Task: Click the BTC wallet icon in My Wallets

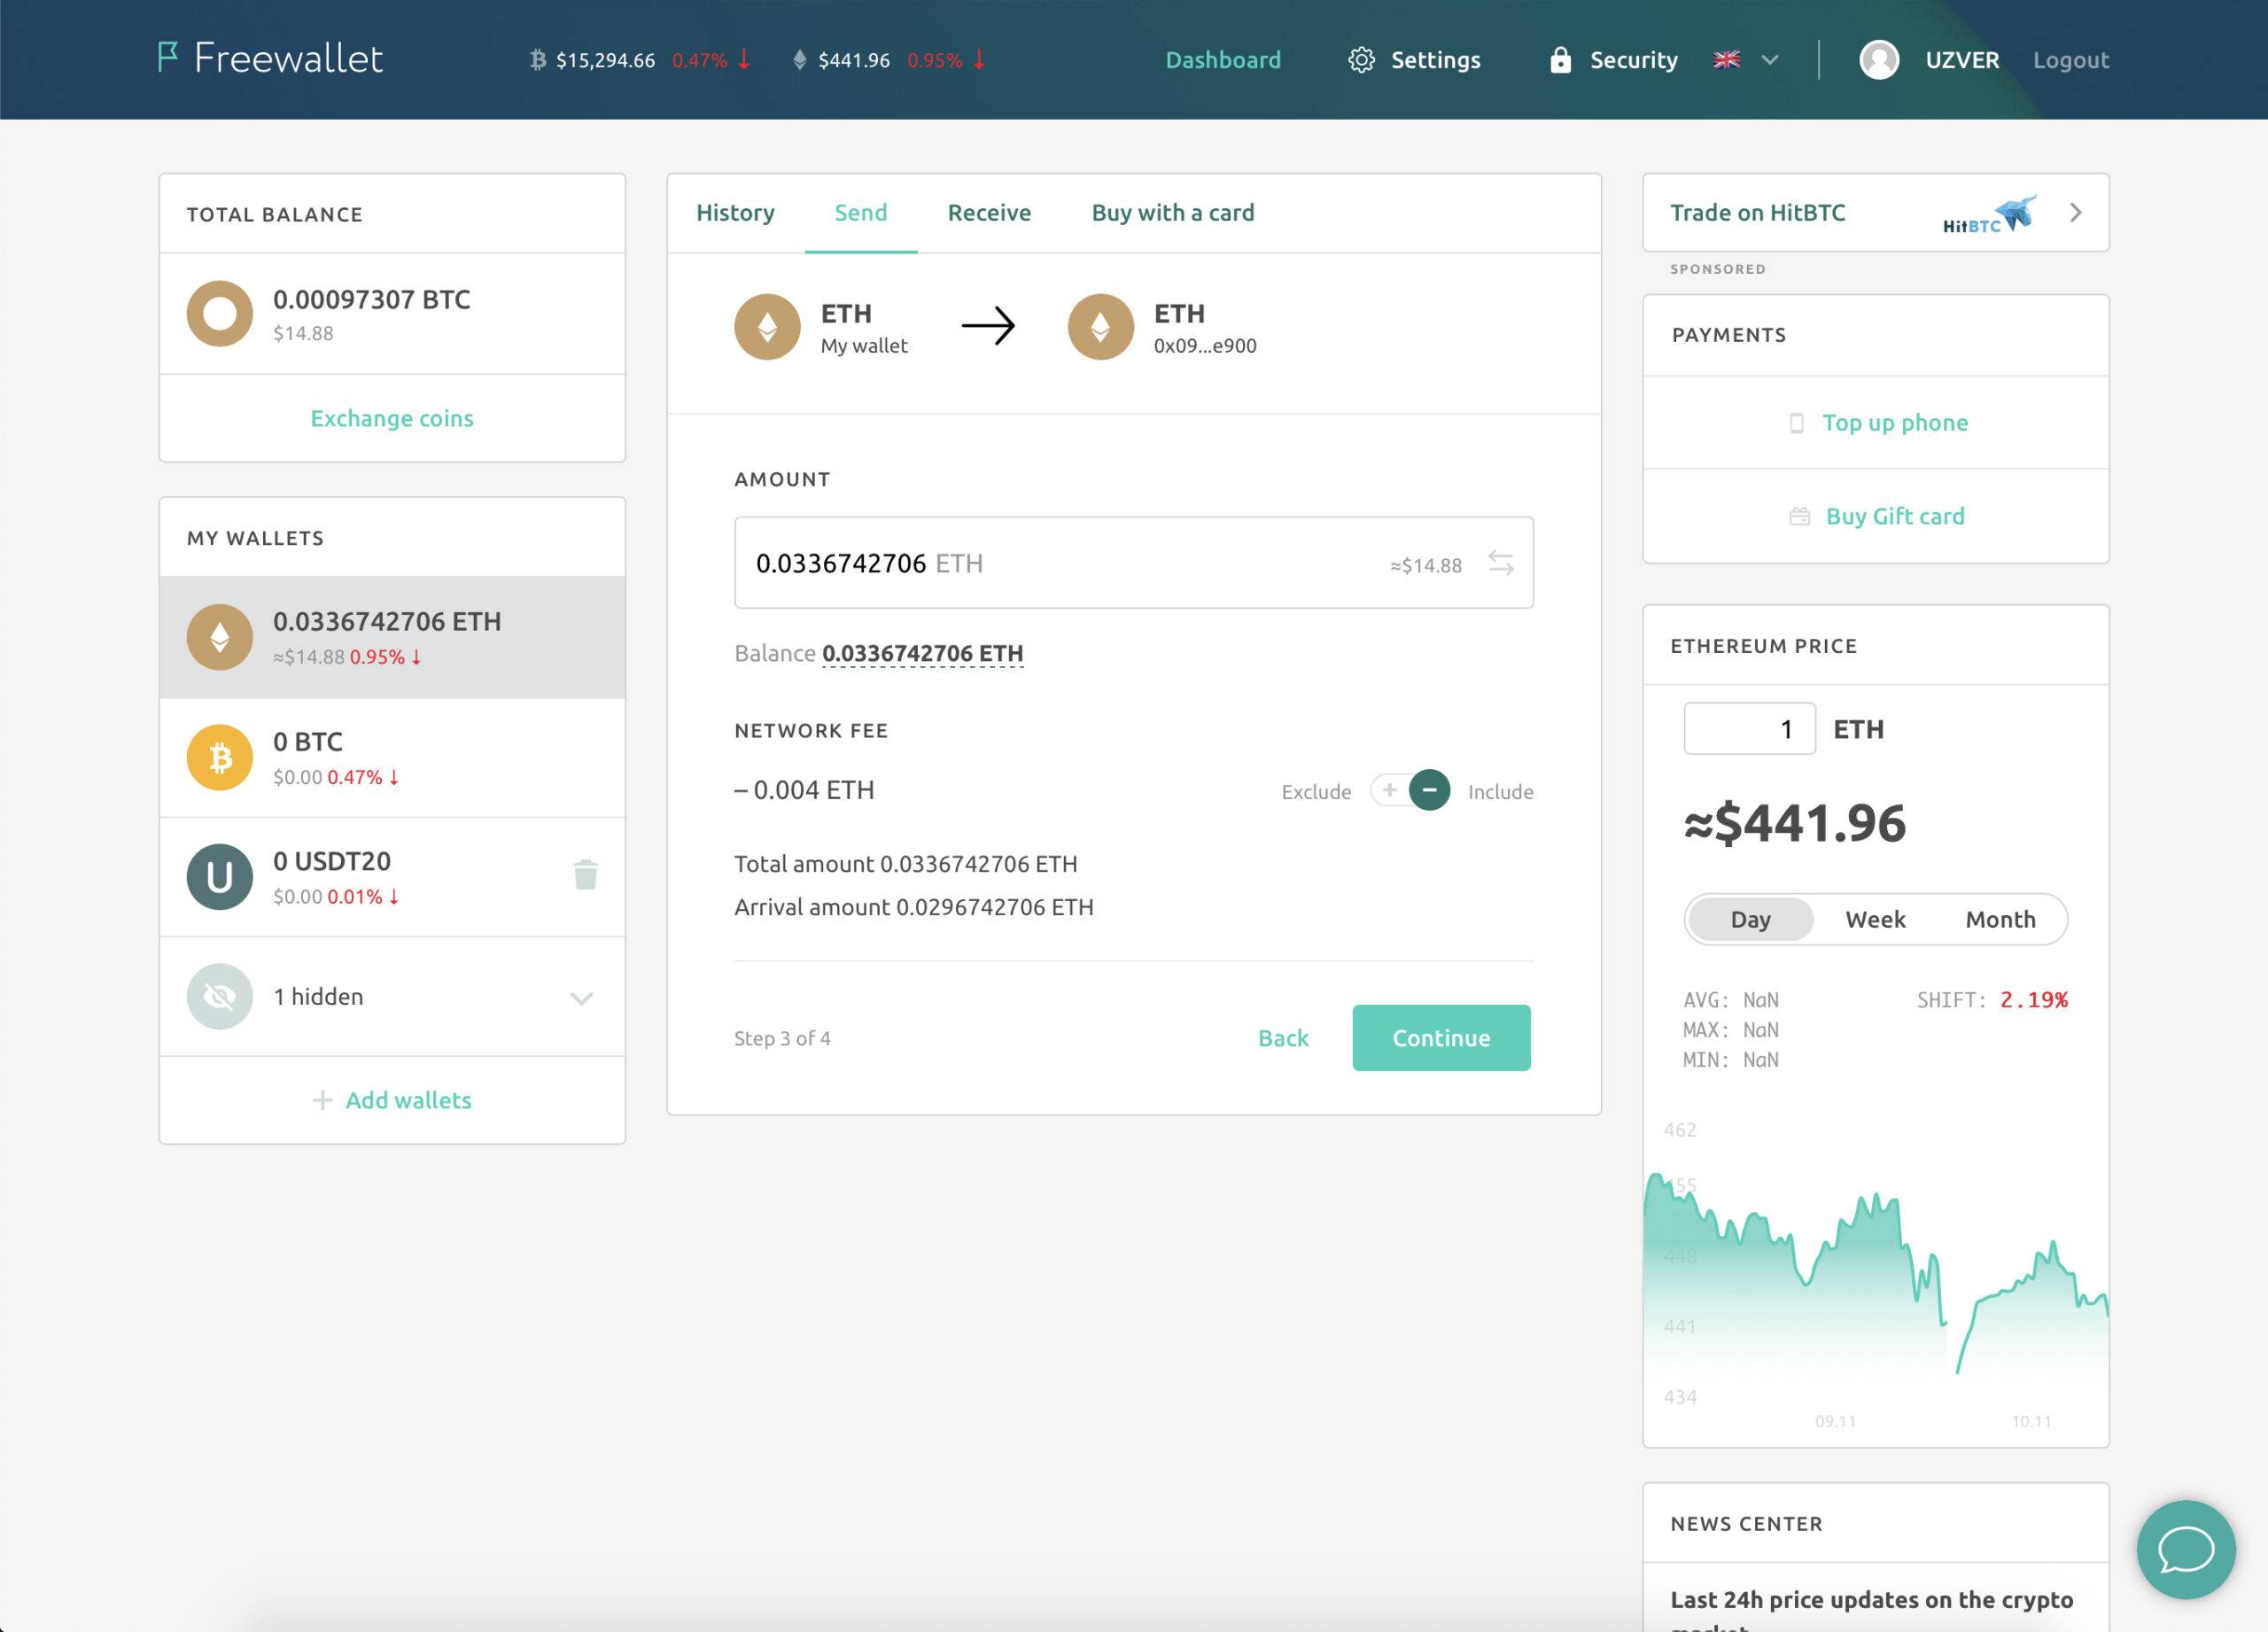Action: [x=218, y=757]
